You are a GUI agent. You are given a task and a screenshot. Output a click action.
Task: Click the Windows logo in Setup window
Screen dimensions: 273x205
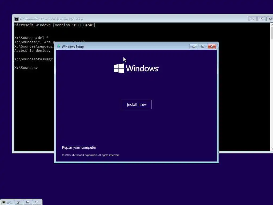[x=136, y=68]
